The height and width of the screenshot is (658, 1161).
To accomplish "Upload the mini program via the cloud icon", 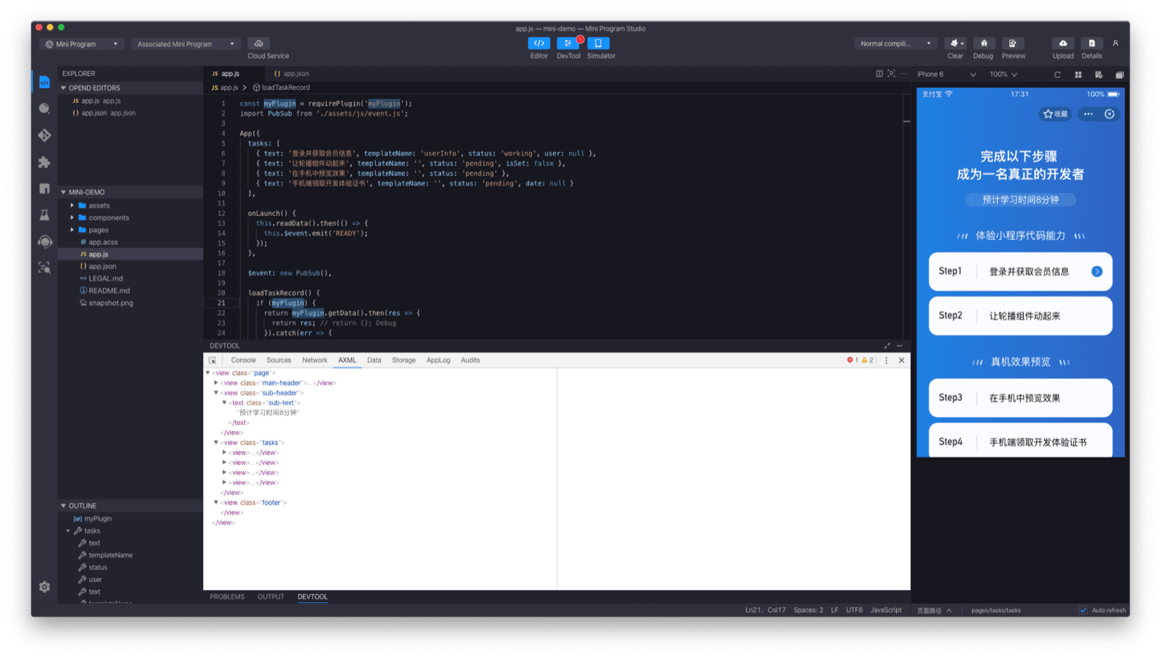I will (x=1062, y=45).
